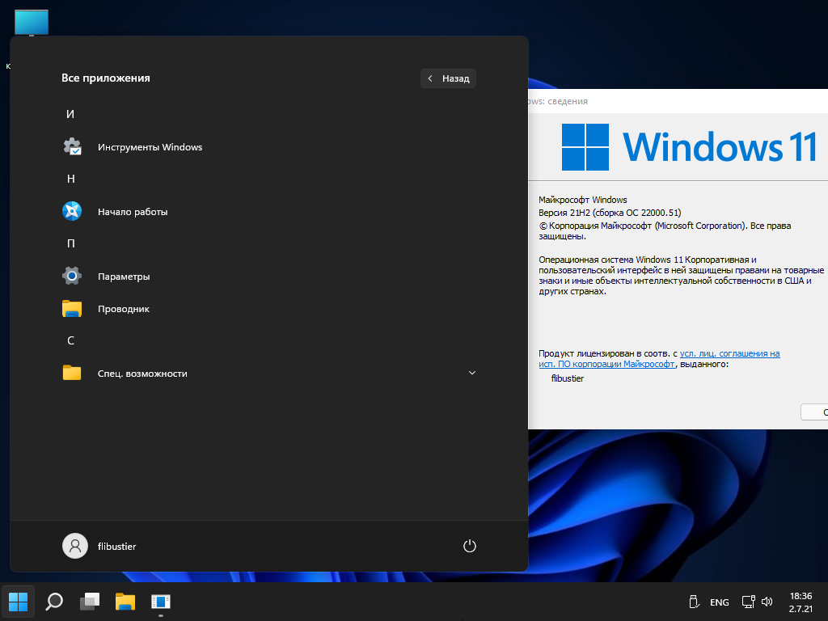Click the flibustier user avatar
The height and width of the screenshot is (621, 828).
point(75,546)
